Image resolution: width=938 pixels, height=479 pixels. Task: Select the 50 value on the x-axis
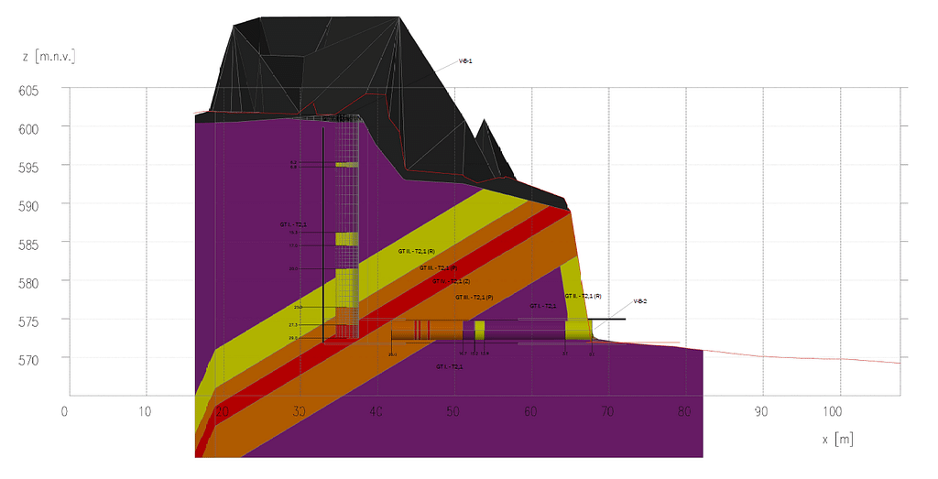452,411
